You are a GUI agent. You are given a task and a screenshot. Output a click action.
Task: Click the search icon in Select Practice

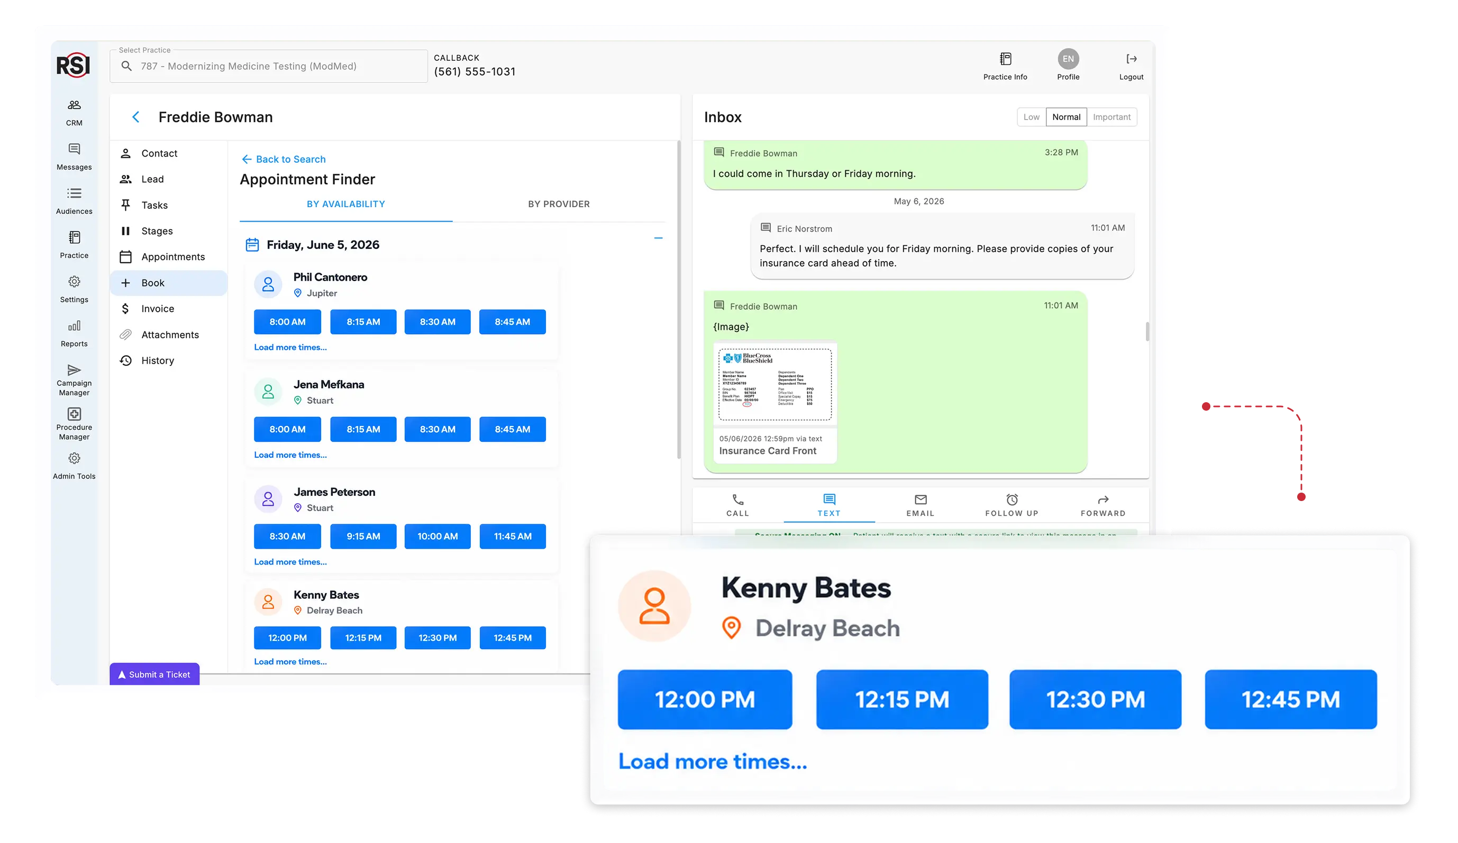126,66
